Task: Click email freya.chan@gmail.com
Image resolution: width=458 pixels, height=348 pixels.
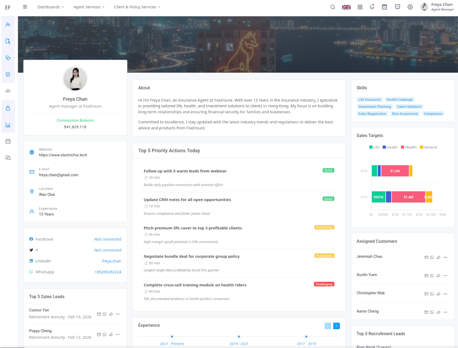Action: tap(59, 175)
